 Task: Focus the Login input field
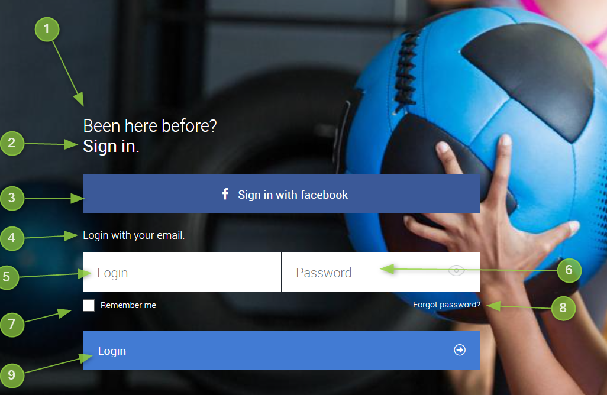click(182, 272)
